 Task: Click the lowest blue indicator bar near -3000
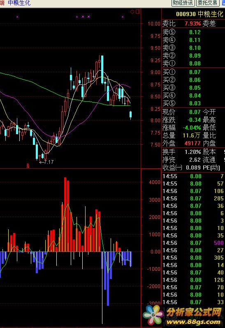[108, 279]
